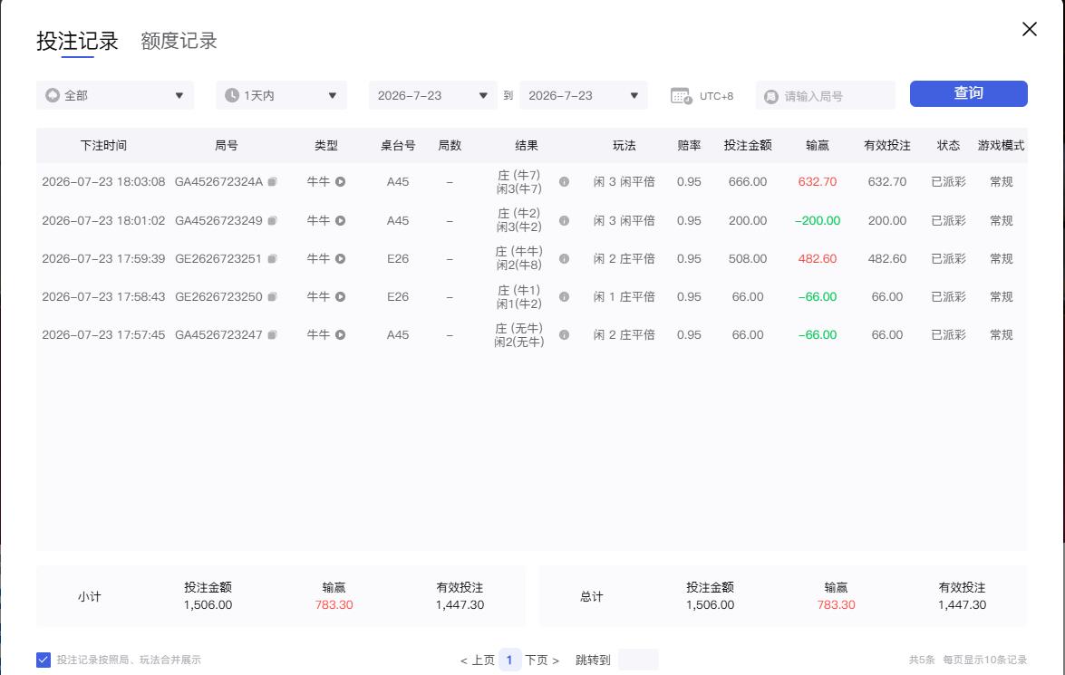Click 游戏模式 column header
Viewport: 1065px width, 675px height.
pyautogui.click(x=1002, y=145)
